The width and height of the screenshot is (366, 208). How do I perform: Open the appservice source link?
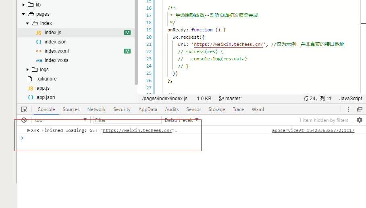pos(313,130)
